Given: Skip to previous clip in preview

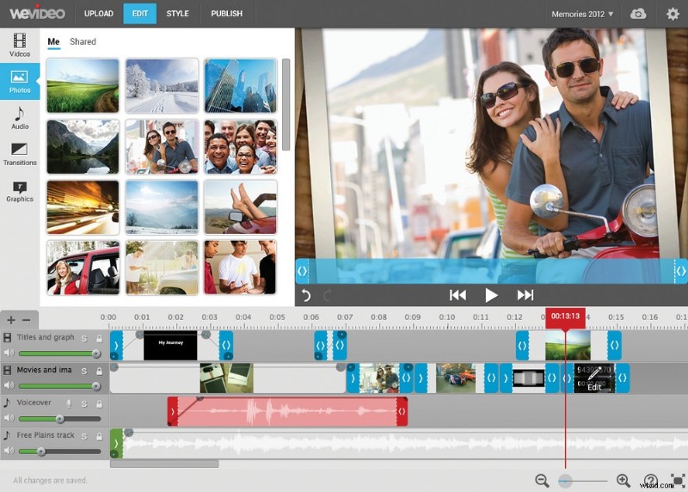Looking at the screenshot, I should tap(458, 295).
